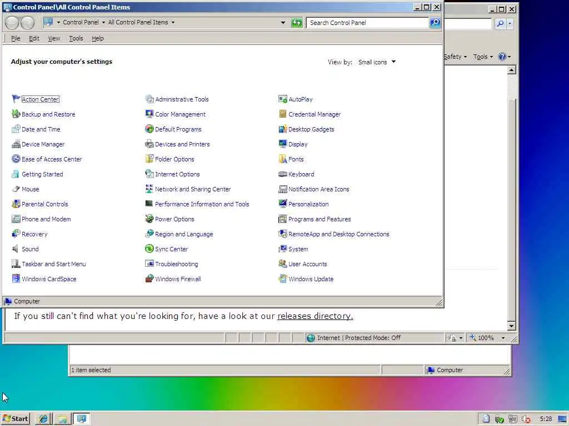The width and height of the screenshot is (569, 426).
Task: Click the Windows Explorer taskbar icon
Action: coord(62,419)
